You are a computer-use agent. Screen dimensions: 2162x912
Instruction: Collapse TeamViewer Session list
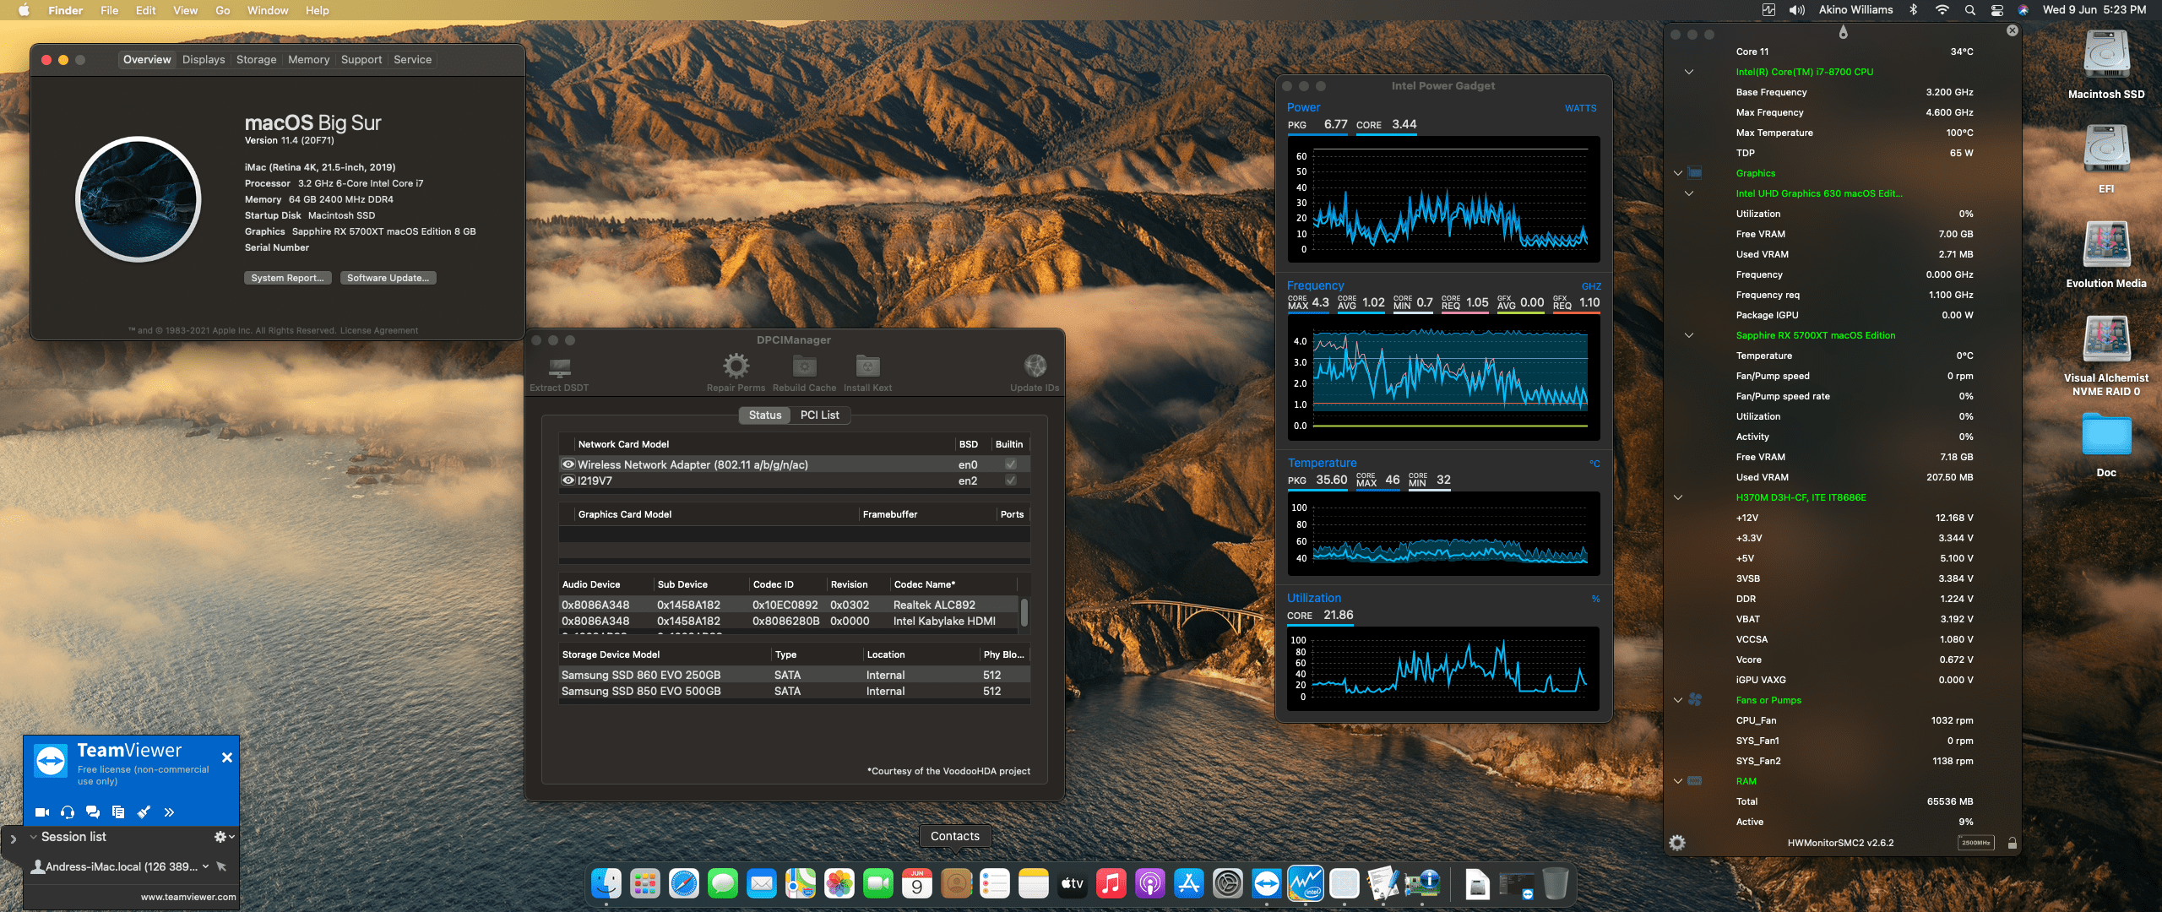click(x=34, y=837)
